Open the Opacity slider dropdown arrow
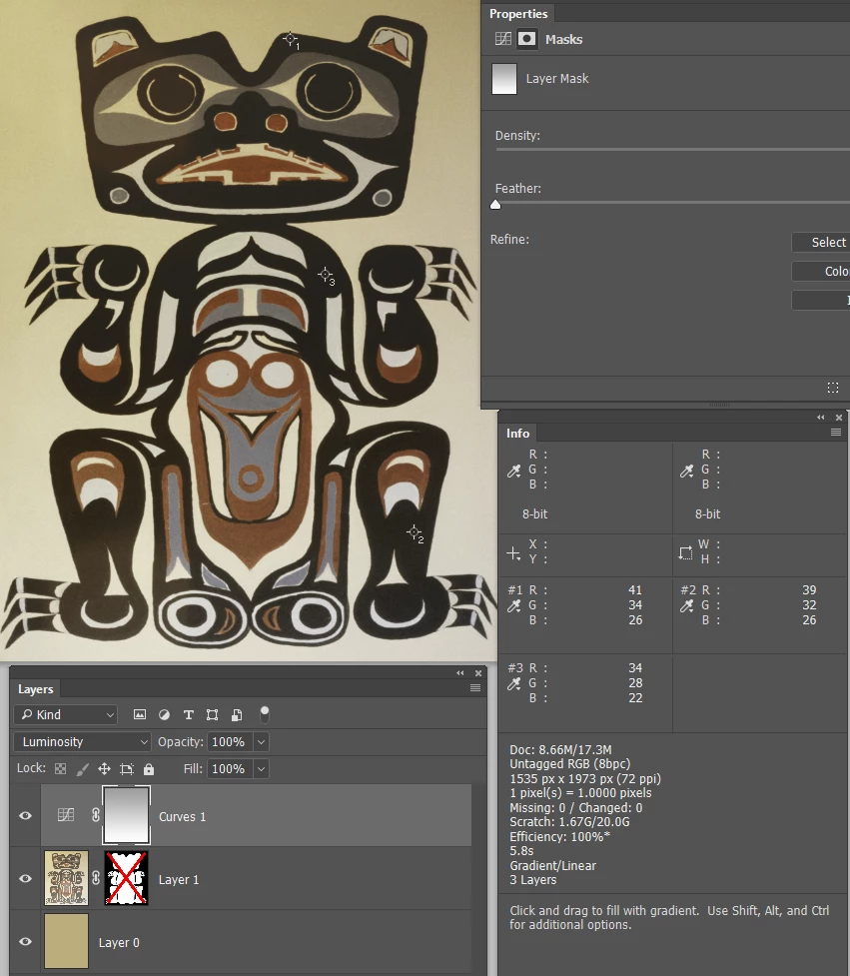 pos(262,742)
